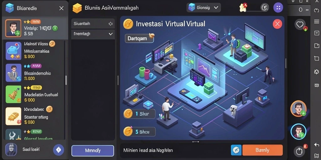Viewport: 321px width, 160px height.
Task: Select the 5 Shcu coin option
Action: click(x=139, y=132)
